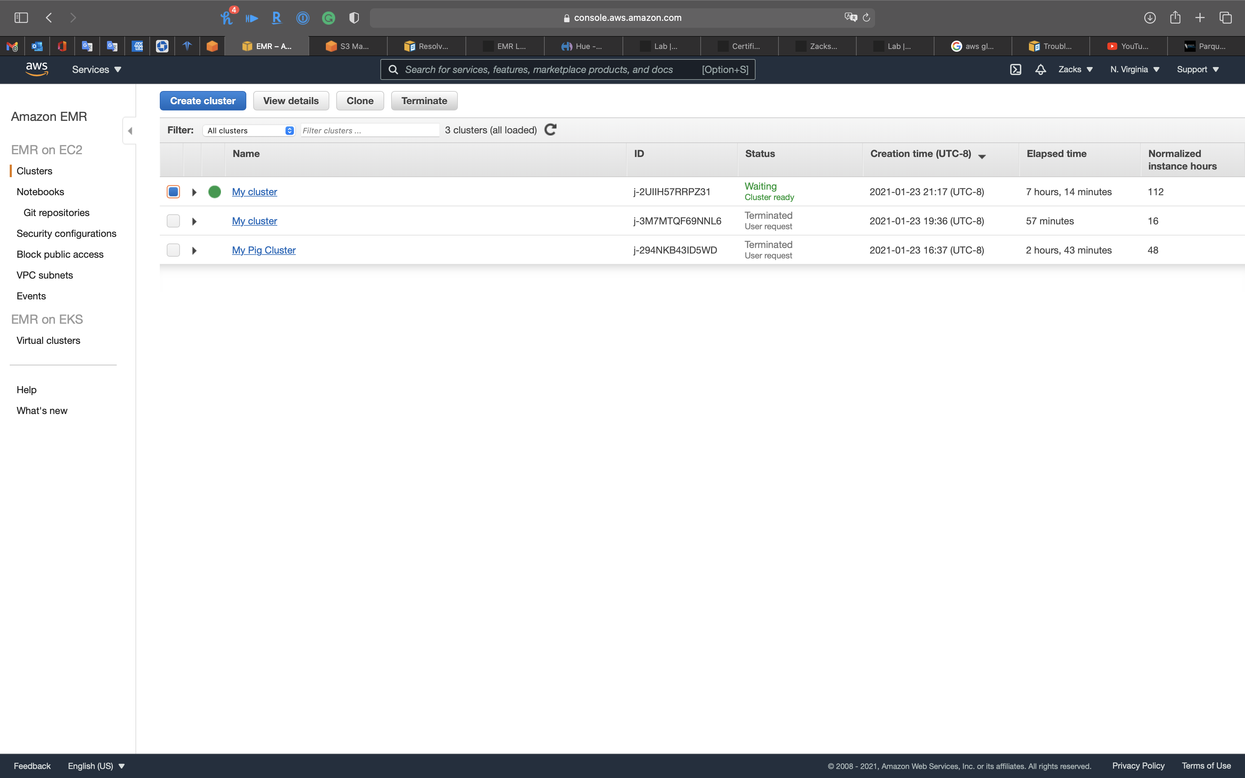Click the Create cluster button
This screenshot has height=778, width=1245.
(203, 101)
